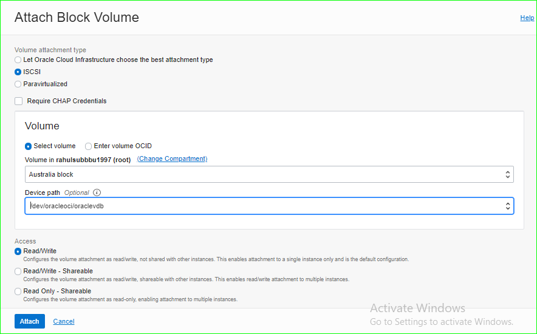This screenshot has width=537, height=334.
Task: Click inside the Device path text field
Action: tap(243, 206)
